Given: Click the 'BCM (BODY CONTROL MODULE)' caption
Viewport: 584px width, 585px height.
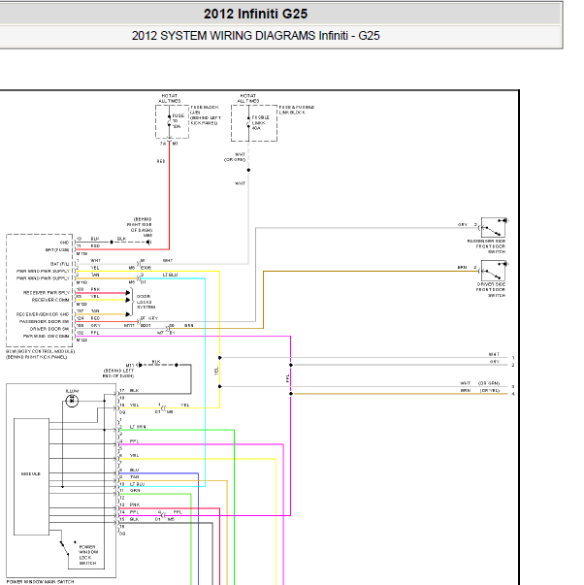Looking at the screenshot, I should coord(41,351).
